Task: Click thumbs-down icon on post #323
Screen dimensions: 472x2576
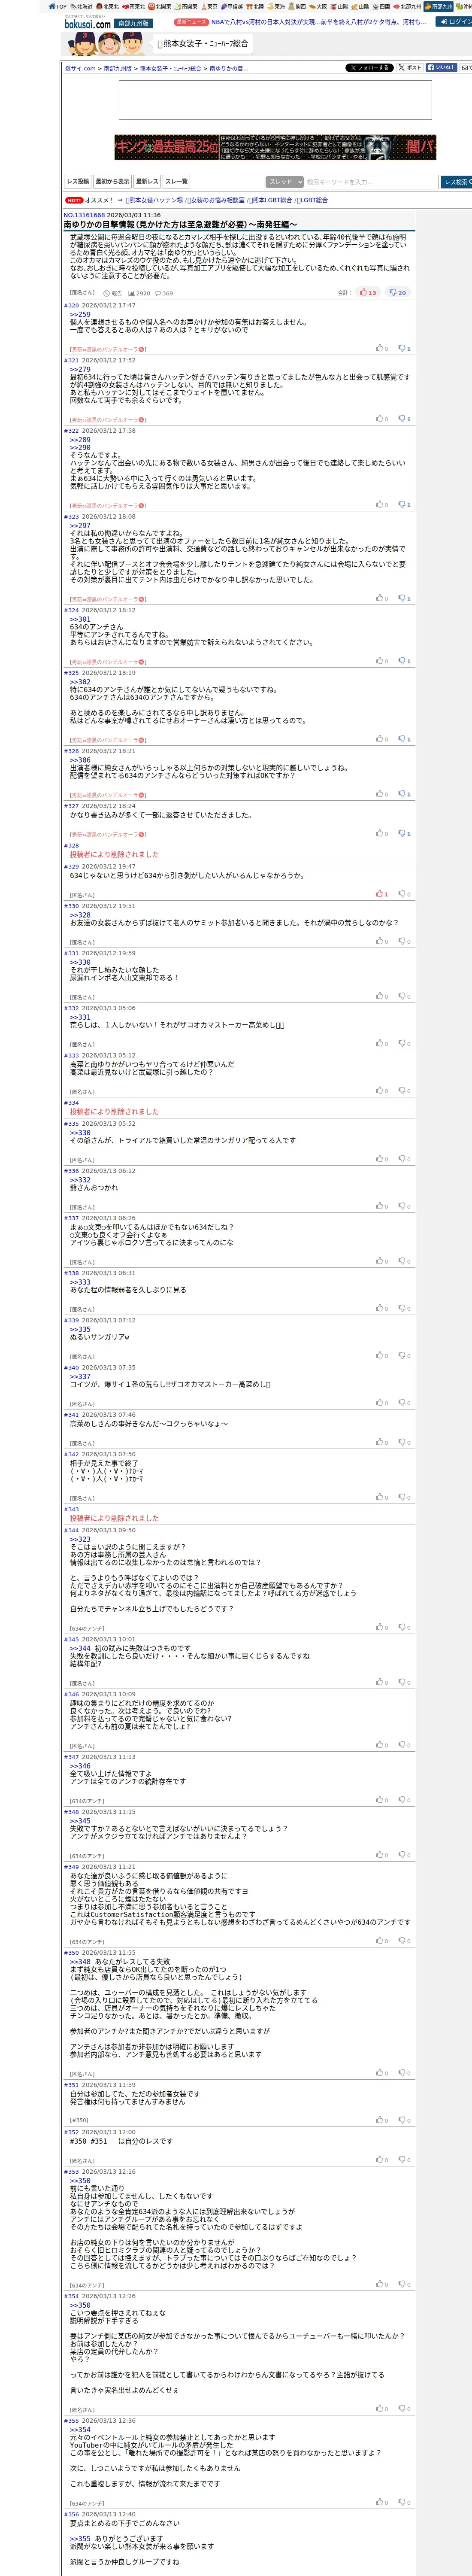Action: 402,598
